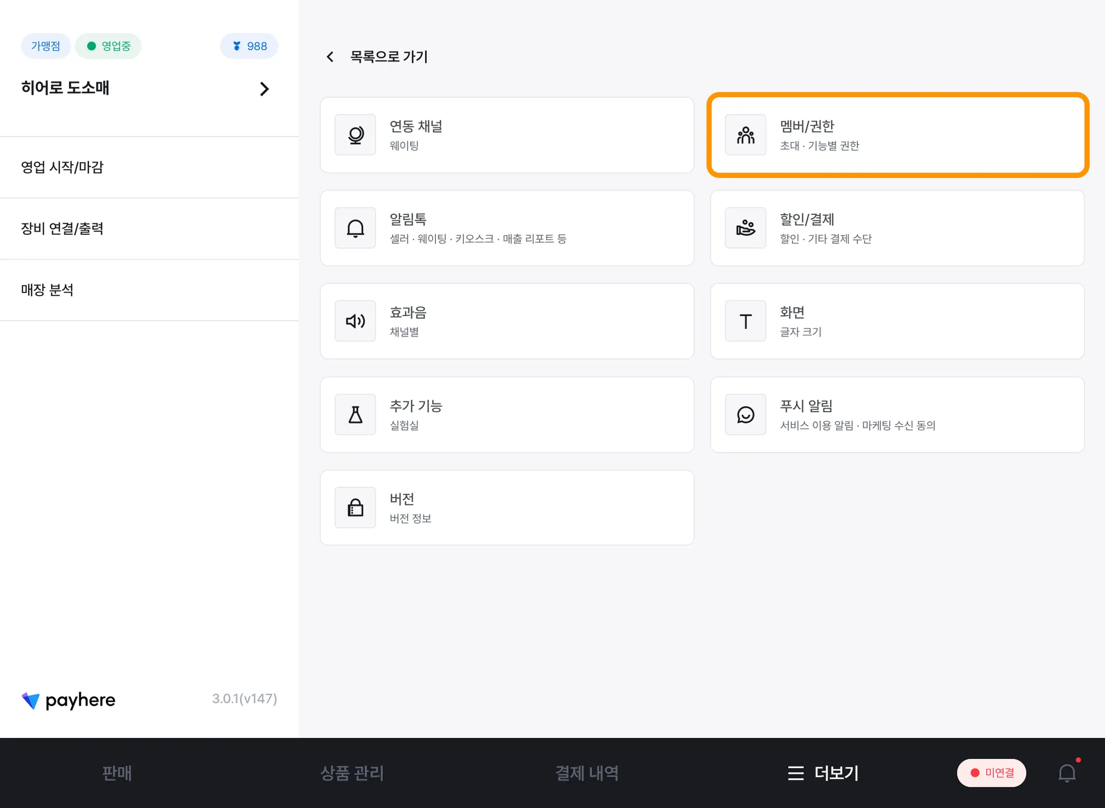The height and width of the screenshot is (808, 1105).
Task: Switch to the 상품 관리 tab
Action: [352, 773]
